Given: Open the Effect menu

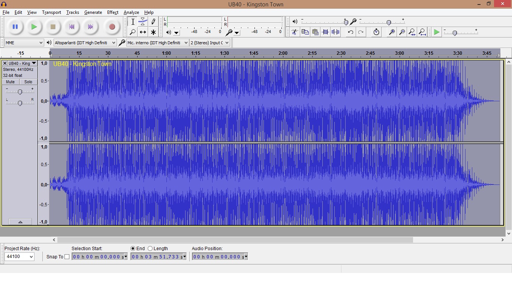Looking at the screenshot, I should [x=112, y=12].
